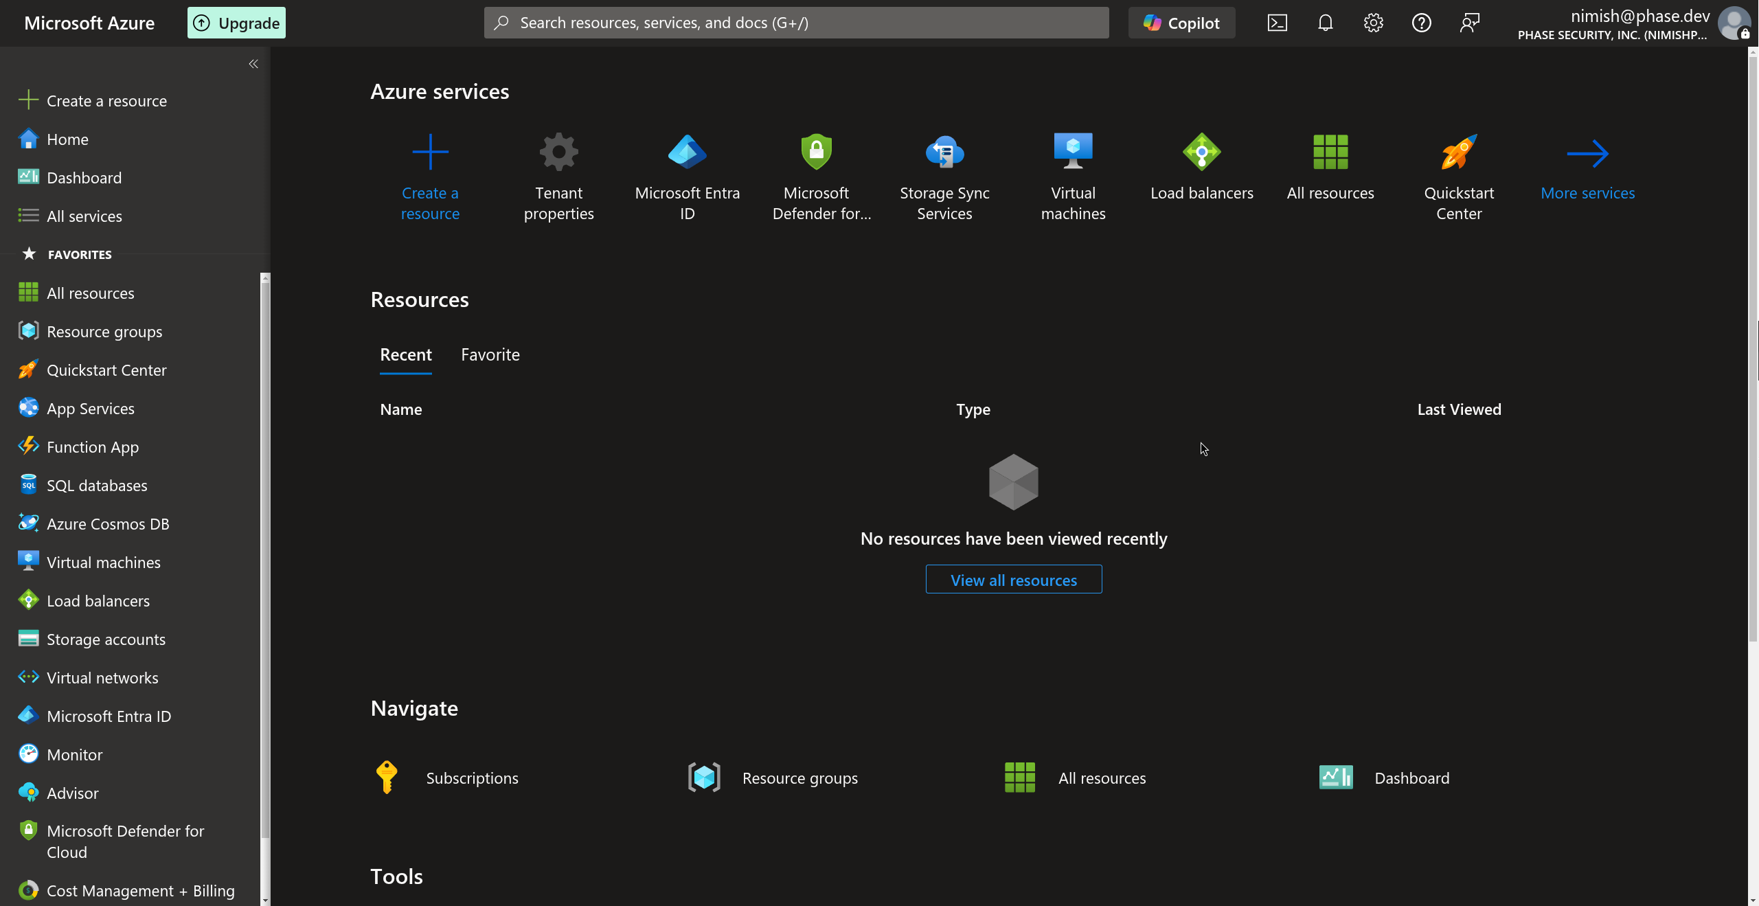Open the notifications bell
1759x906 pixels.
coord(1325,23)
